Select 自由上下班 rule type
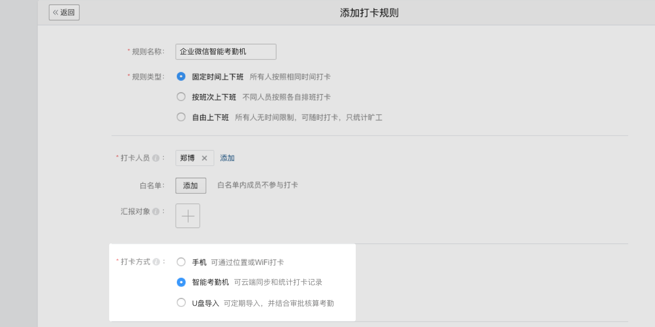Viewport: 655px width, 327px height. pyautogui.click(x=181, y=117)
